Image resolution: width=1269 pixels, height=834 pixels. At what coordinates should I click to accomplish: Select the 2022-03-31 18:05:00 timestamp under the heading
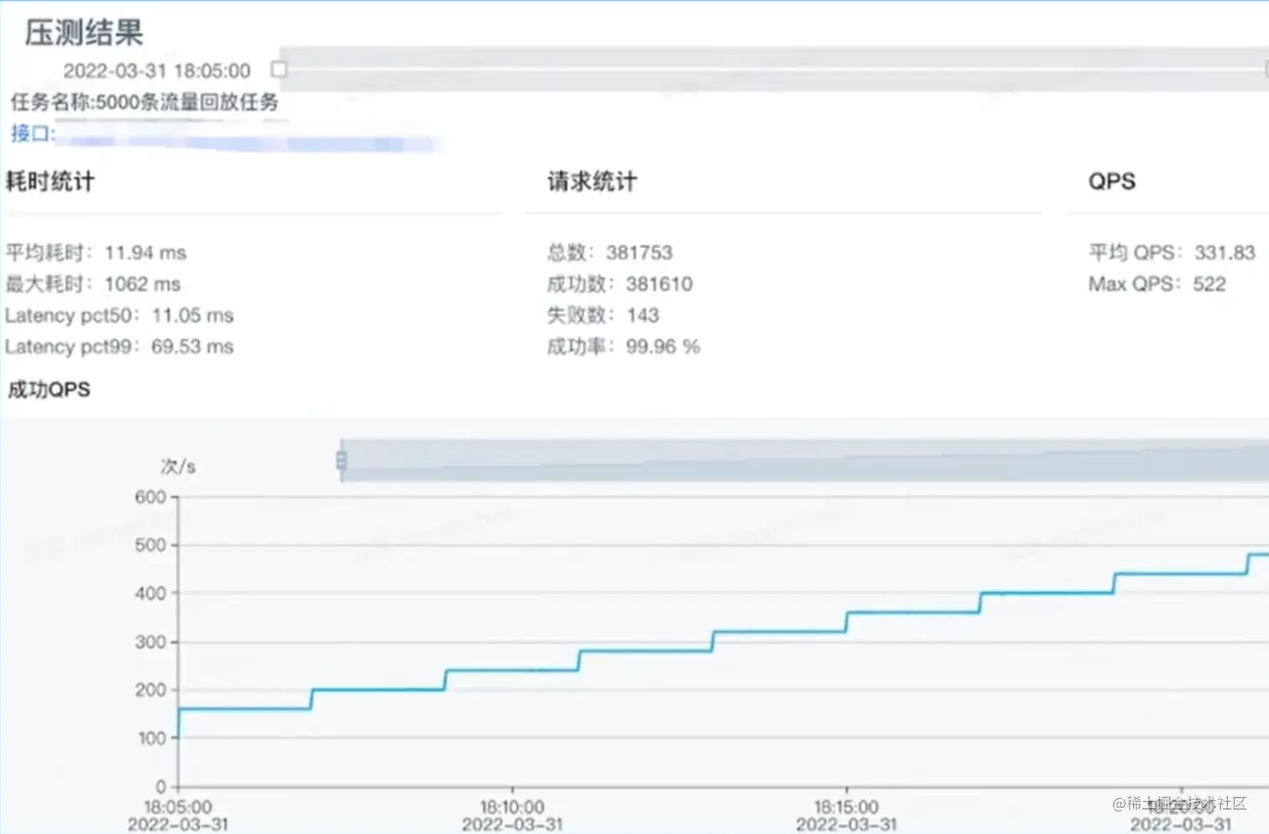point(157,70)
